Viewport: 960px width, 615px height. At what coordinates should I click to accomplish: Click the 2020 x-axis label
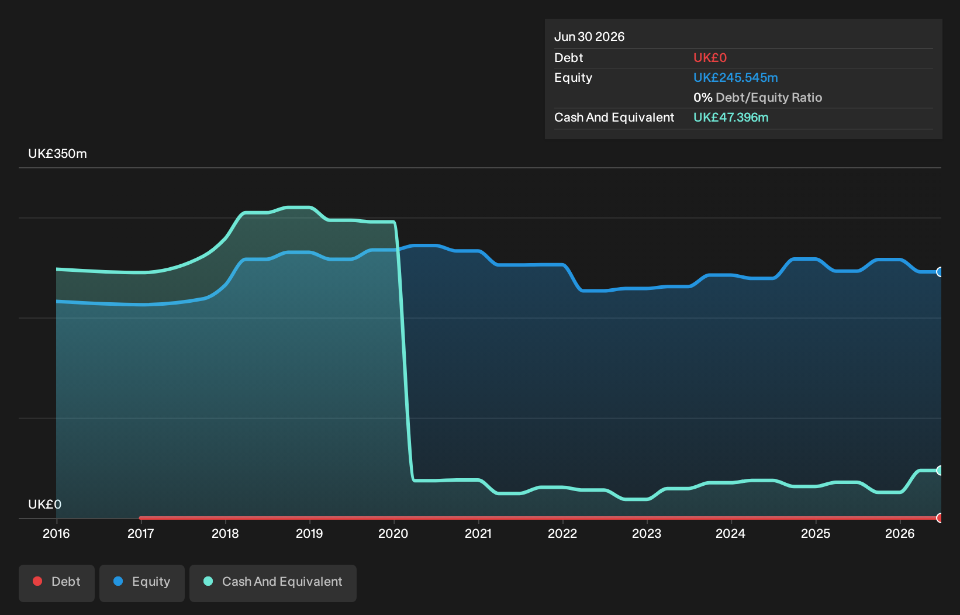click(x=393, y=533)
